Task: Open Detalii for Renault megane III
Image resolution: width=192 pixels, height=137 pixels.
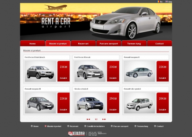Action: pos(63,110)
